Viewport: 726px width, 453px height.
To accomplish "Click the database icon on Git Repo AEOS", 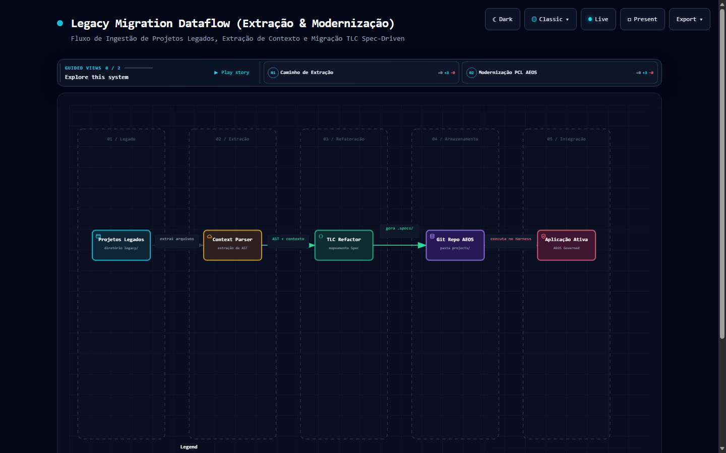I will click(432, 236).
